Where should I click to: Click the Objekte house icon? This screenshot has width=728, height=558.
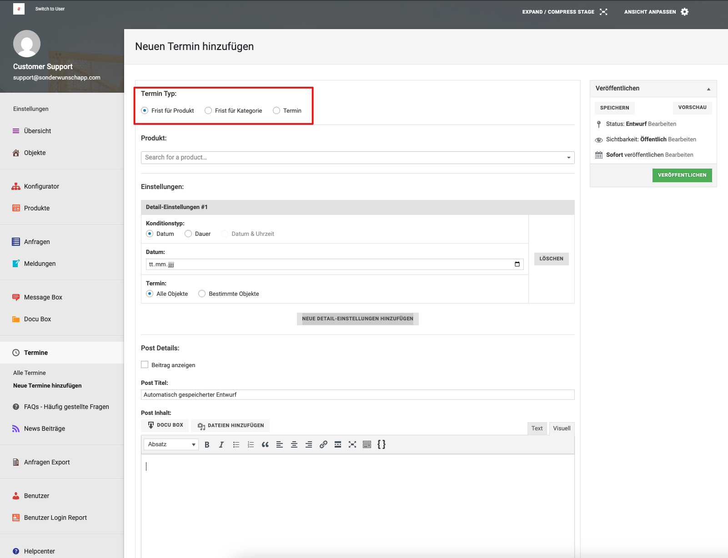(16, 153)
